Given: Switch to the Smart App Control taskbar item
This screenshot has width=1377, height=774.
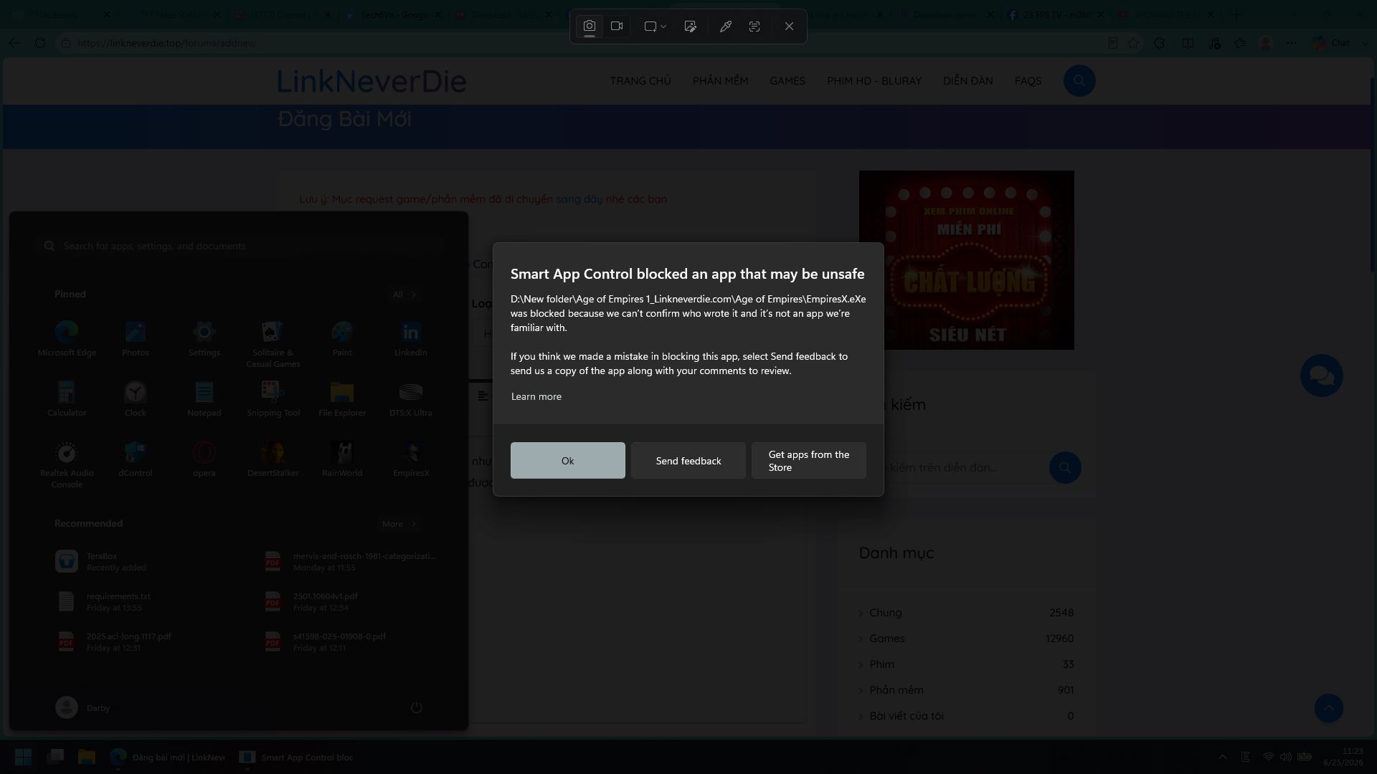Looking at the screenshot, I should [x=296, y=757].
